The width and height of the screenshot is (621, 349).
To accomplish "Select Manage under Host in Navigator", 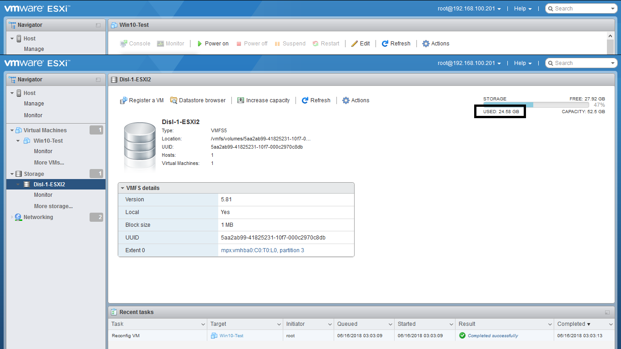I will [x=34, y=104].
